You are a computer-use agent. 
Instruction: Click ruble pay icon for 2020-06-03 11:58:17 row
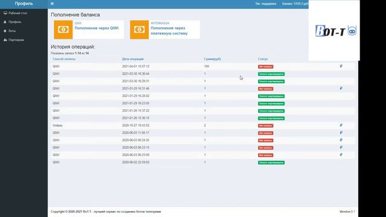(x=341, y=133)
